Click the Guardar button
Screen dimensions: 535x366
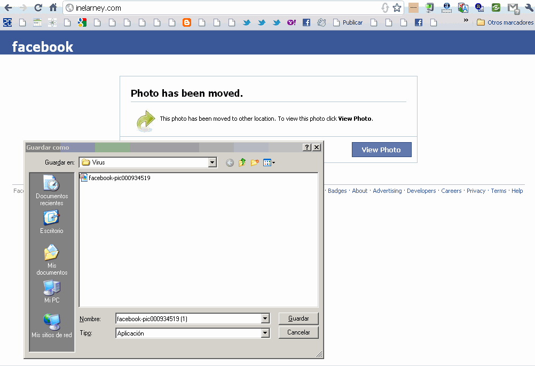point(298,318)
